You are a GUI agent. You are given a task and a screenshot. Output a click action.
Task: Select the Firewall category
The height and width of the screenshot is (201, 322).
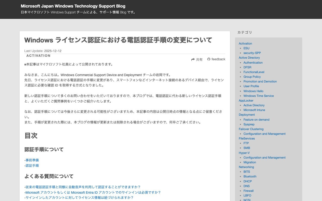[x=249, y=191]
